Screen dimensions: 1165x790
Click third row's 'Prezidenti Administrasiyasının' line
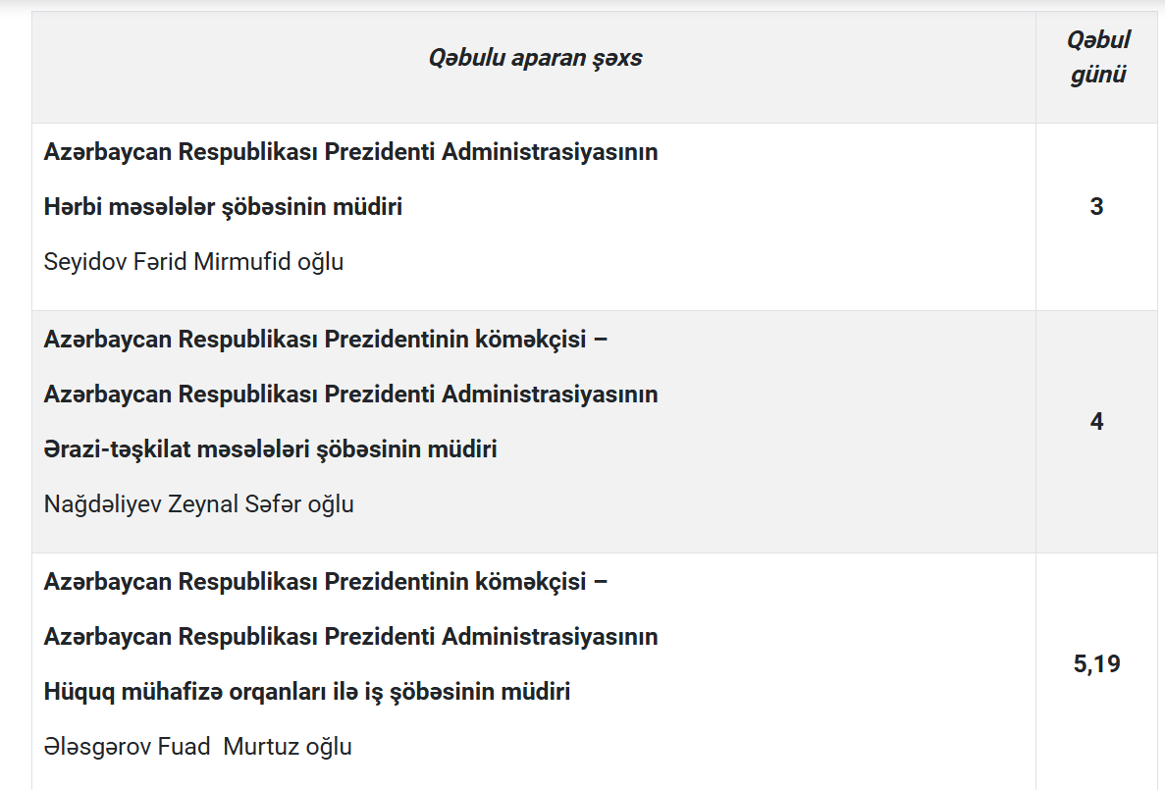(x=350, y=636)
